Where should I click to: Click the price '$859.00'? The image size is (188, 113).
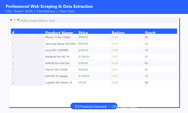point(83,44)
